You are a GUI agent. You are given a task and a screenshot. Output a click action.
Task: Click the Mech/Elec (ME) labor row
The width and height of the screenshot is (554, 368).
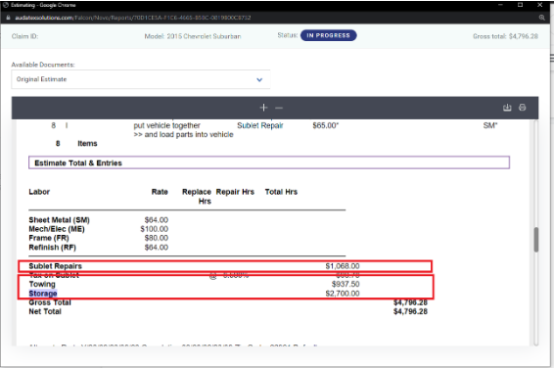tap(99, 229)
